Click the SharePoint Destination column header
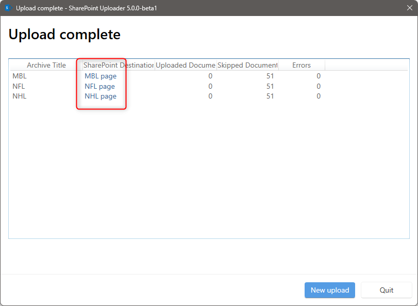418x306 pixels. [x=119, y=65]
